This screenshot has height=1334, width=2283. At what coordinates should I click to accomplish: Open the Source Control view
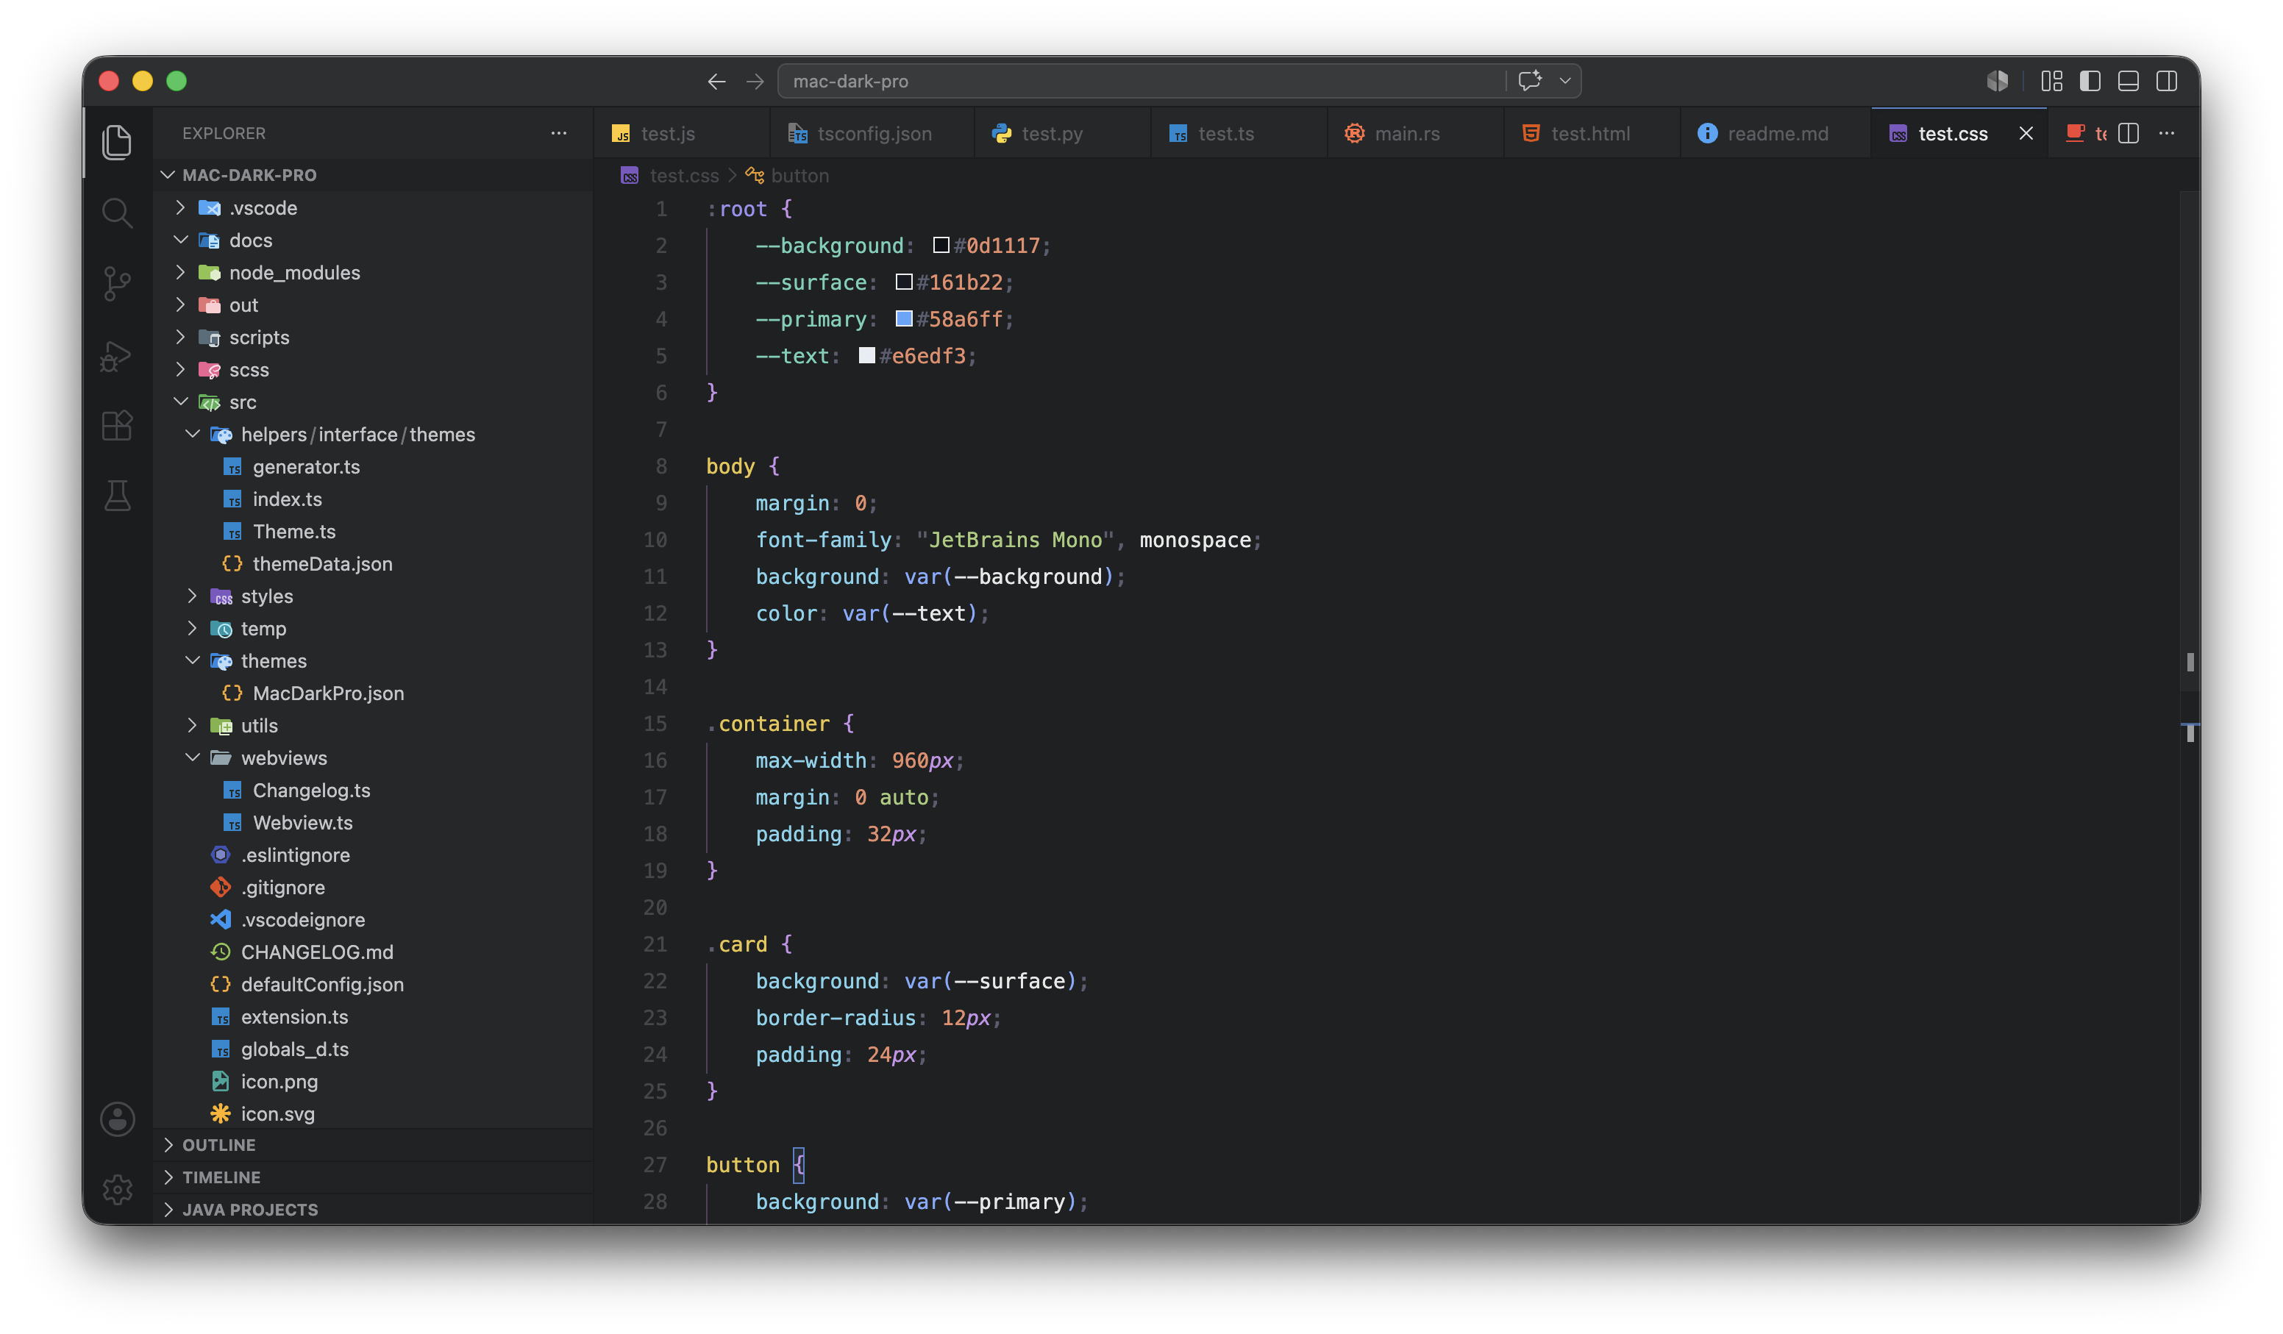point(117,283)
